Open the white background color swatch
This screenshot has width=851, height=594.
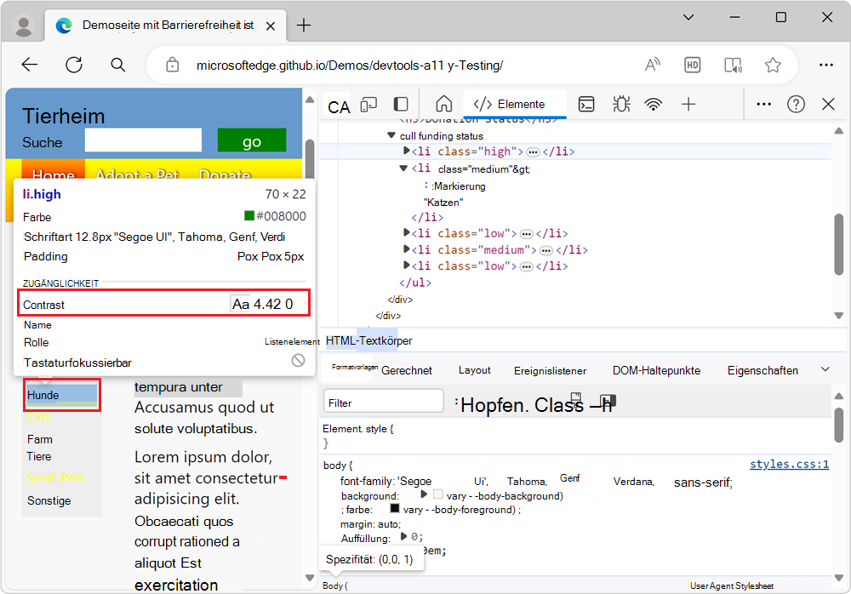438,494
